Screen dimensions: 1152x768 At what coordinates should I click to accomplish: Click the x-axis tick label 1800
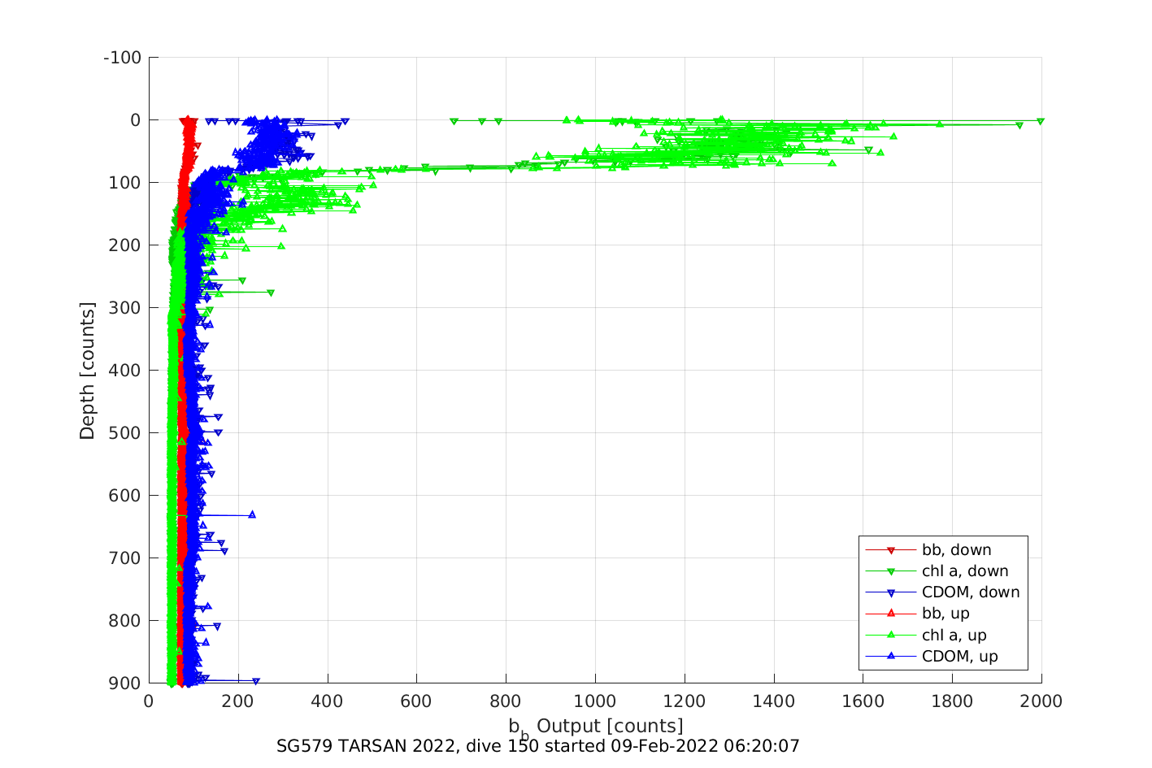click(x=952, y=701)
